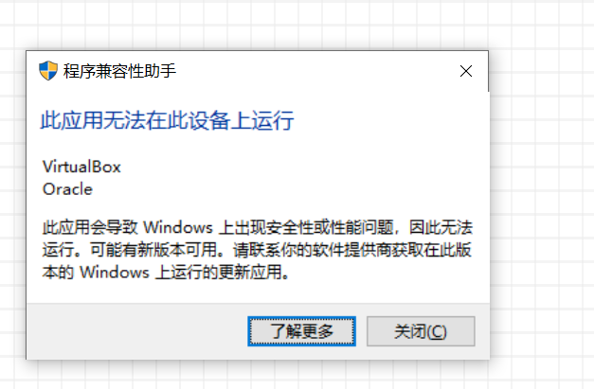Close the dialog with the X icon
Viewport: 594px width, 389px height.
(x=466, y=71)
